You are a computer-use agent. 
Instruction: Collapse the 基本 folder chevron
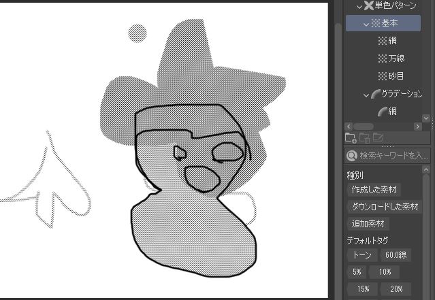click(x=366, y=24)
